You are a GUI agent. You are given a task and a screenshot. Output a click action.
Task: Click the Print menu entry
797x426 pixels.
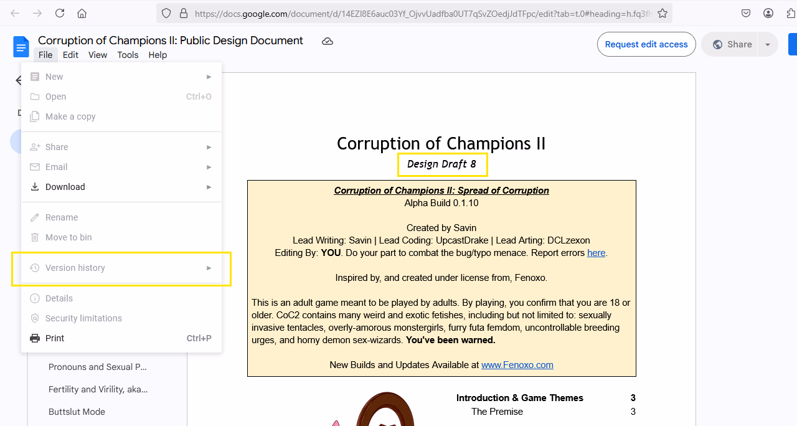(x=55, y=338)
